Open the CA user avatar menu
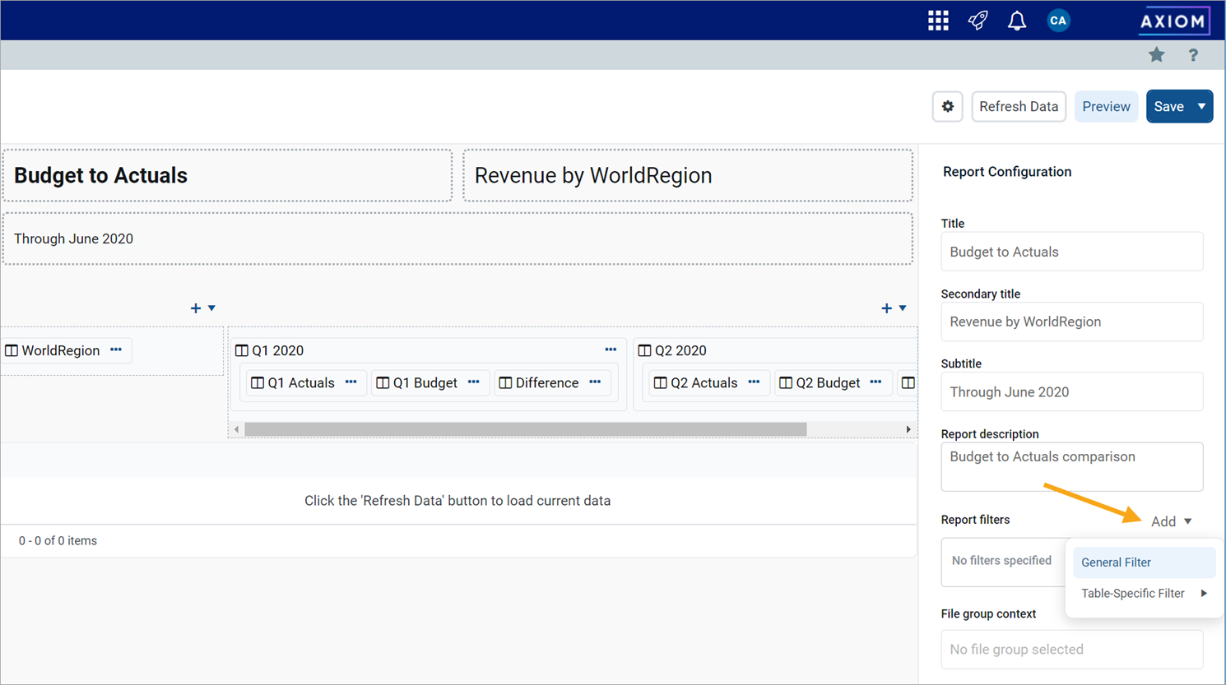The height and width of the screenshot is (685, 1226). pos(1058,21)
